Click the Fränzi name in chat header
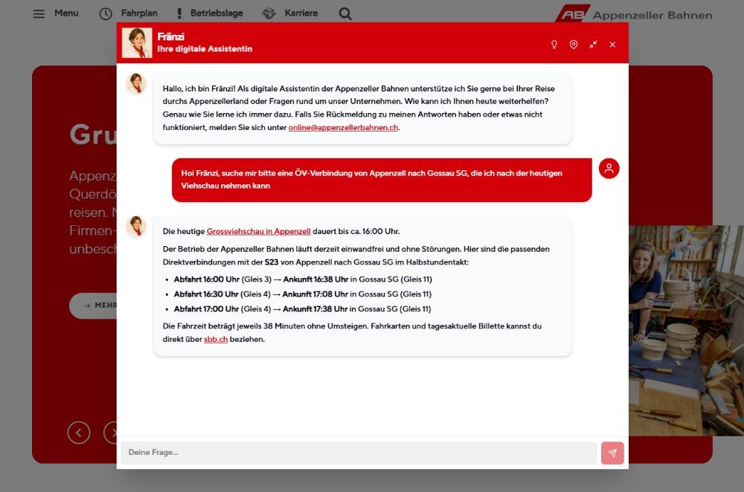The height and width of the screenshot is (492, 744). pos(171,36)
